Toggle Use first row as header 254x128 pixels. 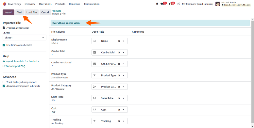(x=4, y=45)
